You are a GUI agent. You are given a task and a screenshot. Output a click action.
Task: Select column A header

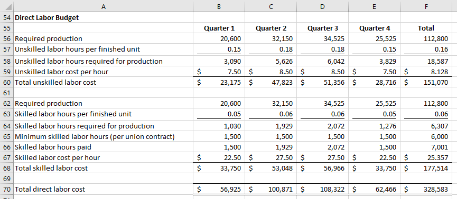pos(103,6)
